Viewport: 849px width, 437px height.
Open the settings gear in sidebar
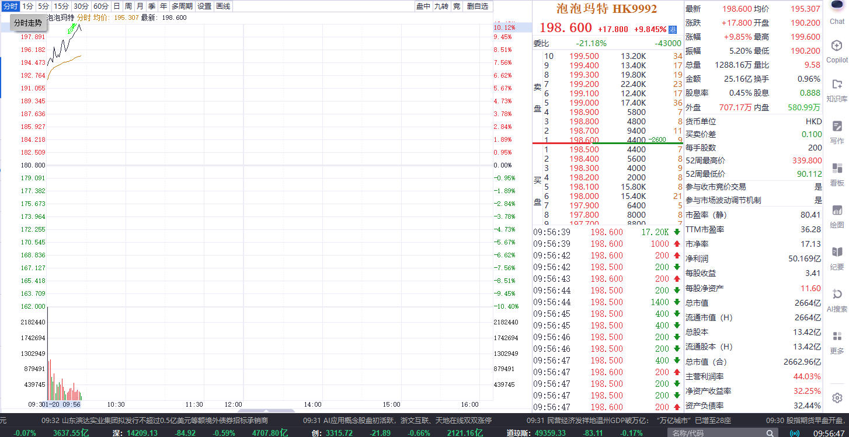pyautogui.click(x=837, y=398)
